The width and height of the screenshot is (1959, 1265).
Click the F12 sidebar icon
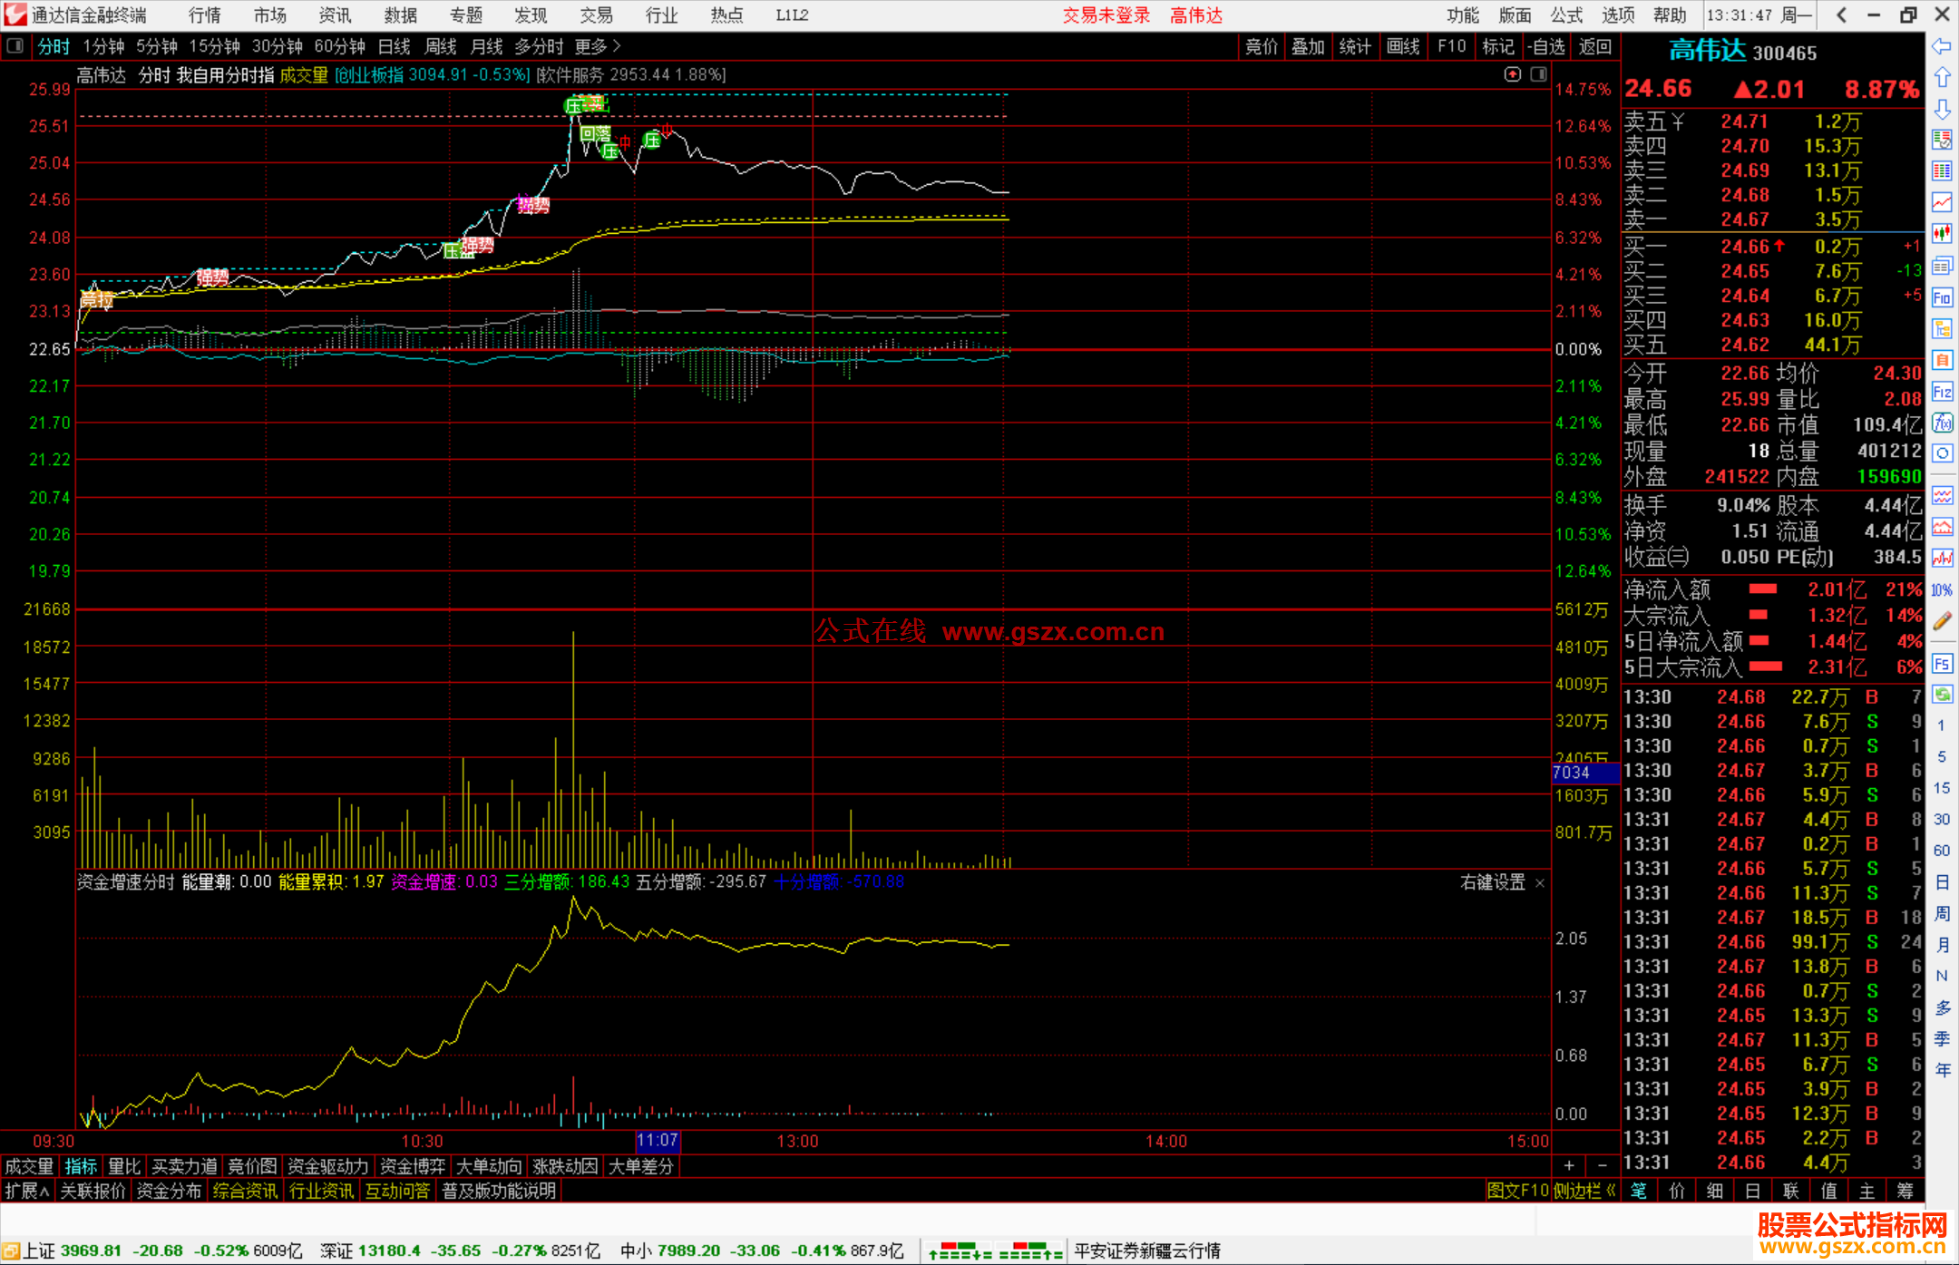pyautogui.click(x=1942, y=392)
